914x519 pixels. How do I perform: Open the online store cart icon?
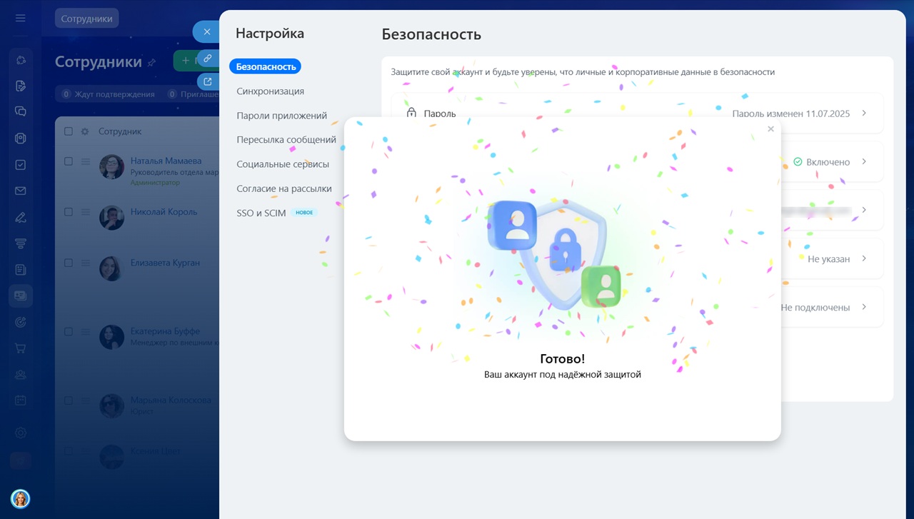tap(21, 348)
